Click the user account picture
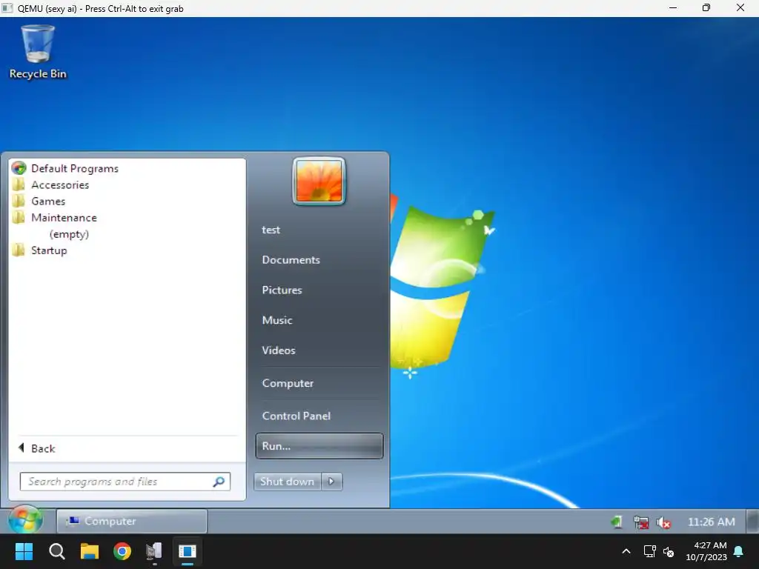 coord(319,181)
